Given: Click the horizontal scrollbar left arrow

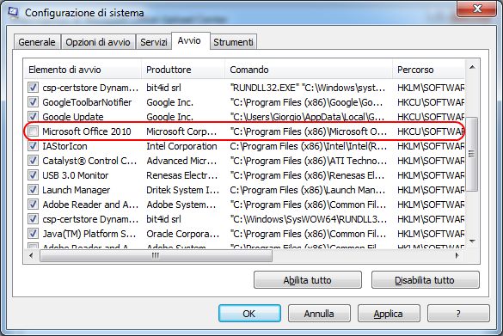Looking at the screenshot, I should [x=31, y=255].
